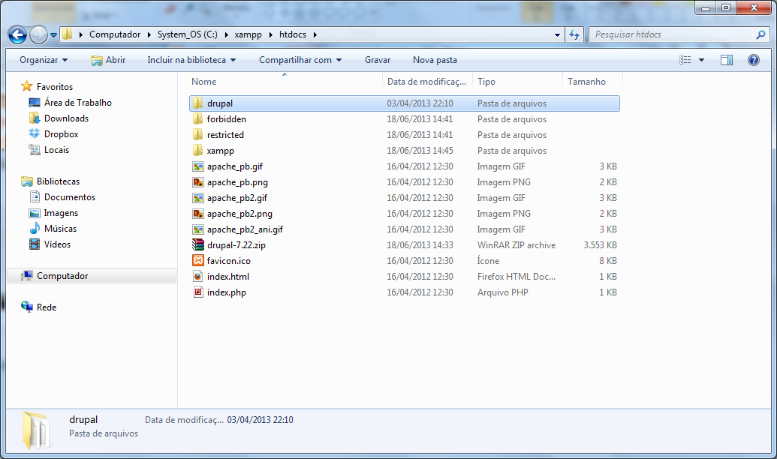Open Imagens library in sidebar
This screenshot has height=459, width=777.
click(61, 213)
